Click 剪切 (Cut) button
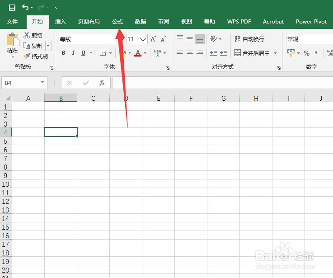The width and height of the screenshot is (333, 278). point(33,35)
